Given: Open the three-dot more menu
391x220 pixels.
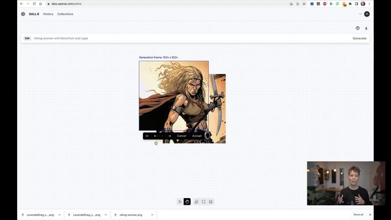Looking at the screenshot, I should 360,14.
